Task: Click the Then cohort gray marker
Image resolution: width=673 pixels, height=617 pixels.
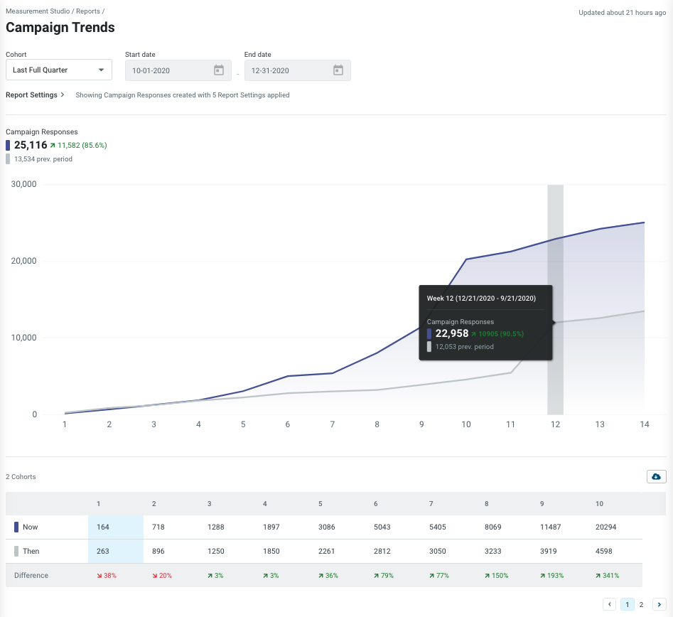Action: pos(16,551)
